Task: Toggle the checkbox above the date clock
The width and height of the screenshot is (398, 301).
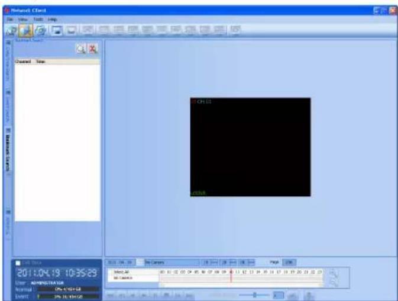Action: (x=18, y=263)
